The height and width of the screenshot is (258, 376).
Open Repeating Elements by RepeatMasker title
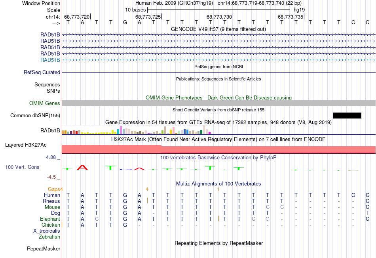pos(218,243)
